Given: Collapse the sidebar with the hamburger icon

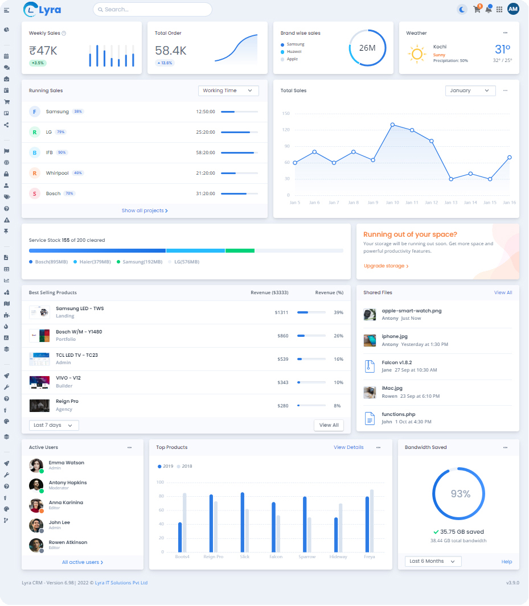Looking at the screenshot, I should click(x=6, y=10).
